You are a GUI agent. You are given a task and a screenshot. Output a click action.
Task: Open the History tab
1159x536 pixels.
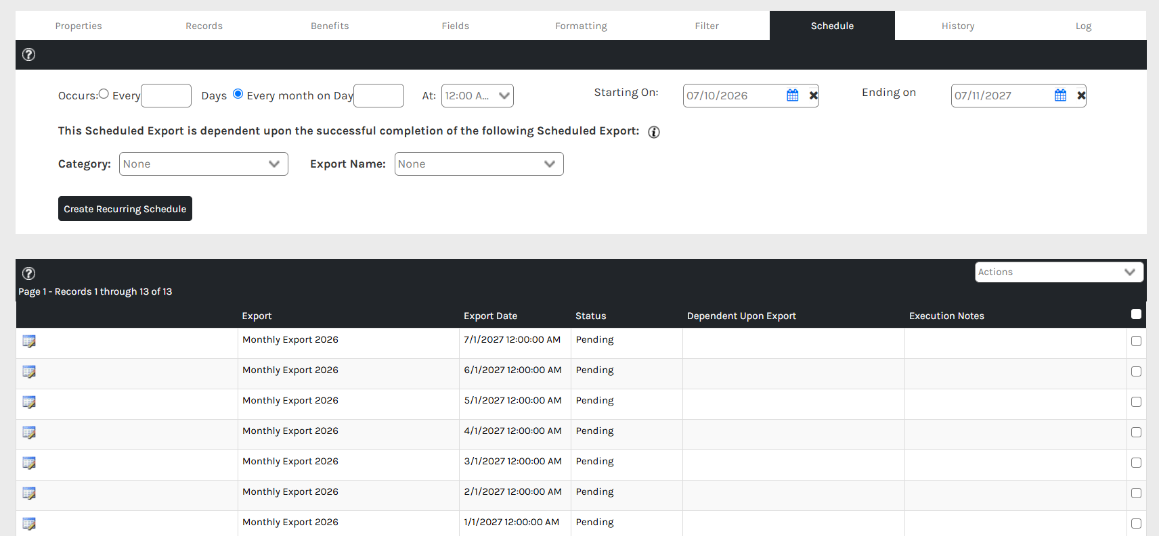tap(958, 26)
